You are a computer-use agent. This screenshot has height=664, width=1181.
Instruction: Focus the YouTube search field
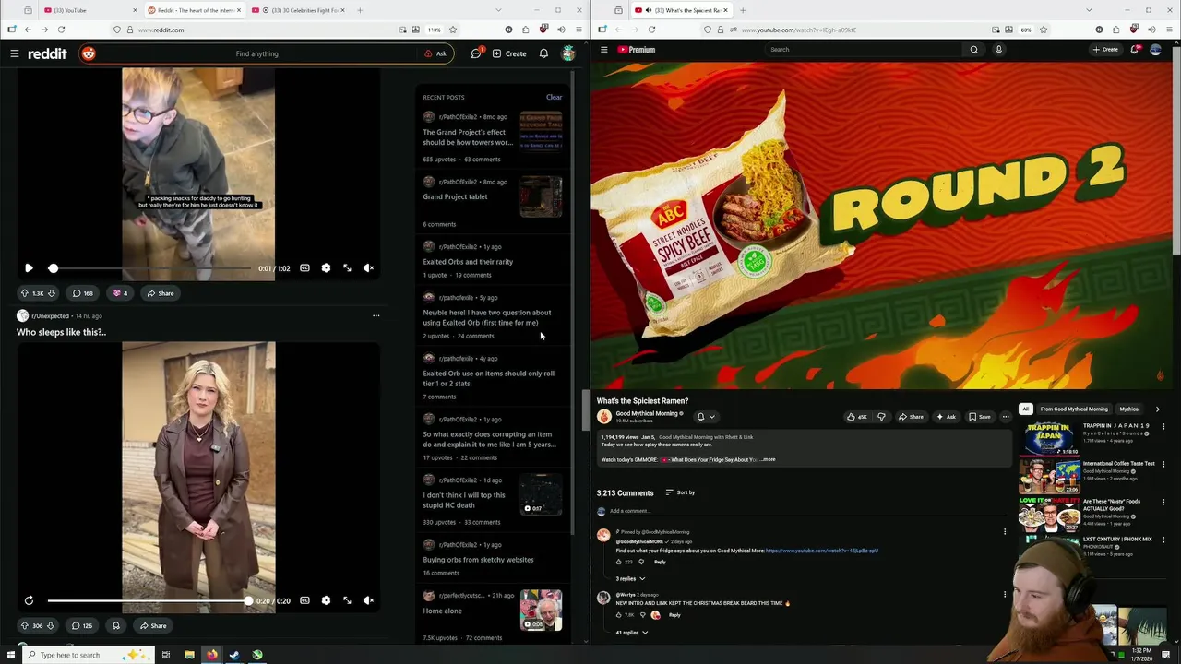tap(863, 50)
